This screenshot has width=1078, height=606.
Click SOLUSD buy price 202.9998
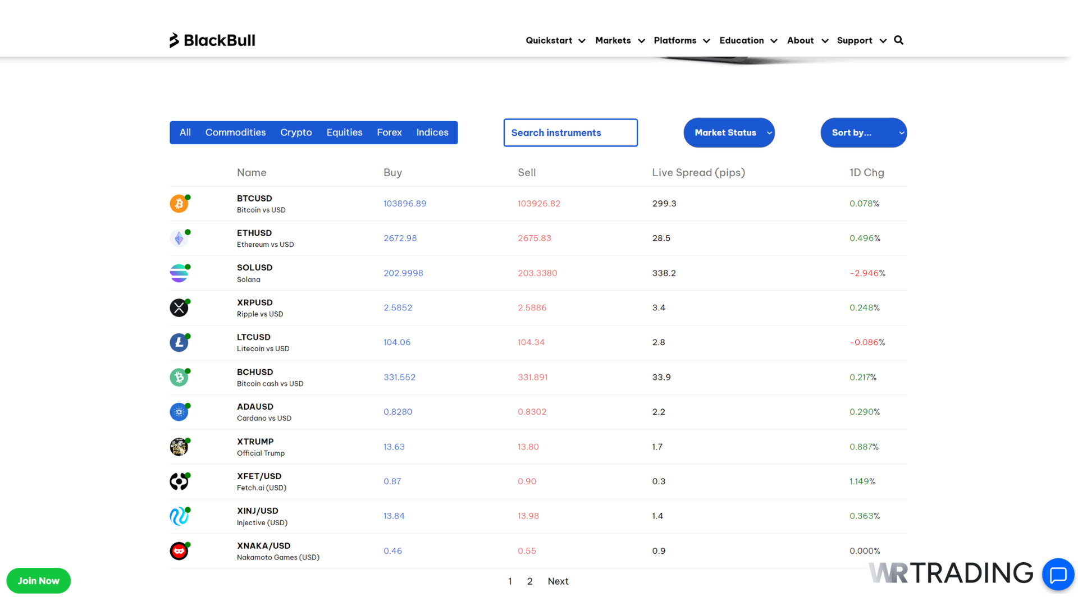coord(403,273)
